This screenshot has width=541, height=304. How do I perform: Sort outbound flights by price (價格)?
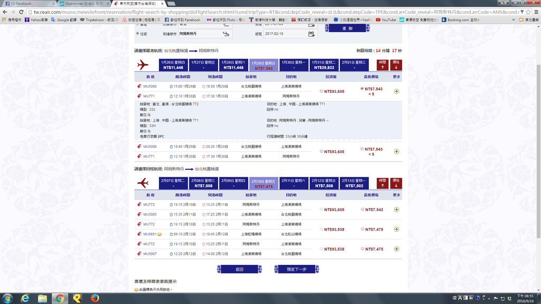coord(396,65)
